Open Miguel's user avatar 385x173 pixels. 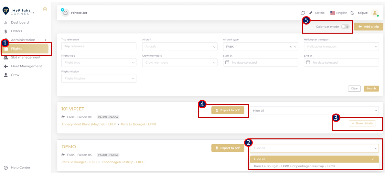375,13
